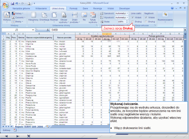Image resolution: width=189 pixels, height=139 pixels.
Task: Click the insert function fx button
Action: coord(48,30)
